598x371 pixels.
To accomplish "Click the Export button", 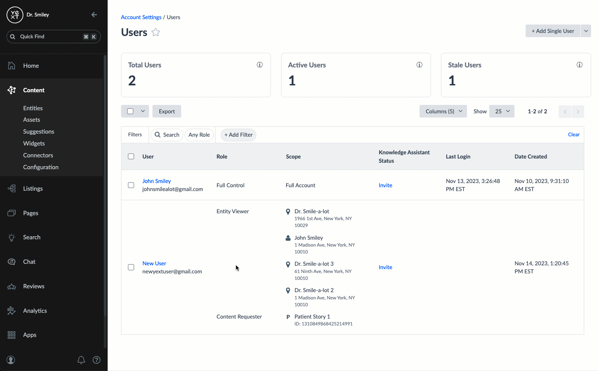I will tap(167, 111).
